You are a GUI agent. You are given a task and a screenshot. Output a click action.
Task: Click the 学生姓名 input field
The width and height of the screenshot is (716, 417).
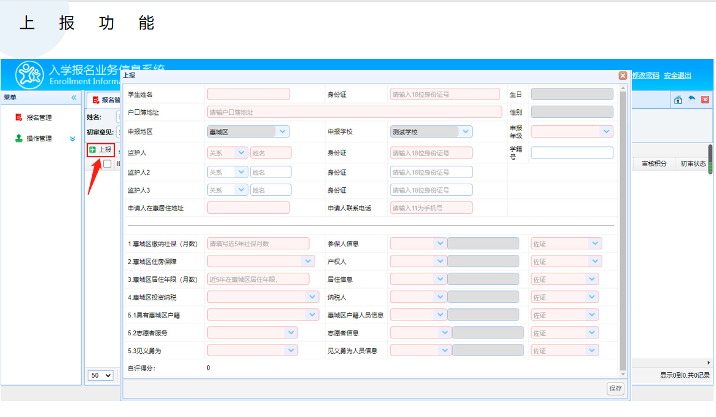248,94
